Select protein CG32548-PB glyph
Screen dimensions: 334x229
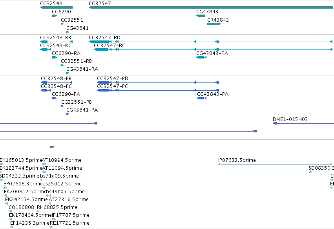56,82
